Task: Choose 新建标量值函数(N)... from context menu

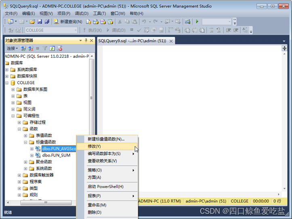Action: [107, 139]
